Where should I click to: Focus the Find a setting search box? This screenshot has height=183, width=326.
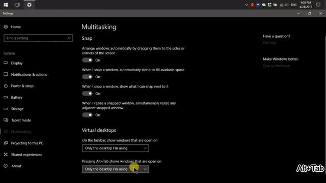[38, 38]
